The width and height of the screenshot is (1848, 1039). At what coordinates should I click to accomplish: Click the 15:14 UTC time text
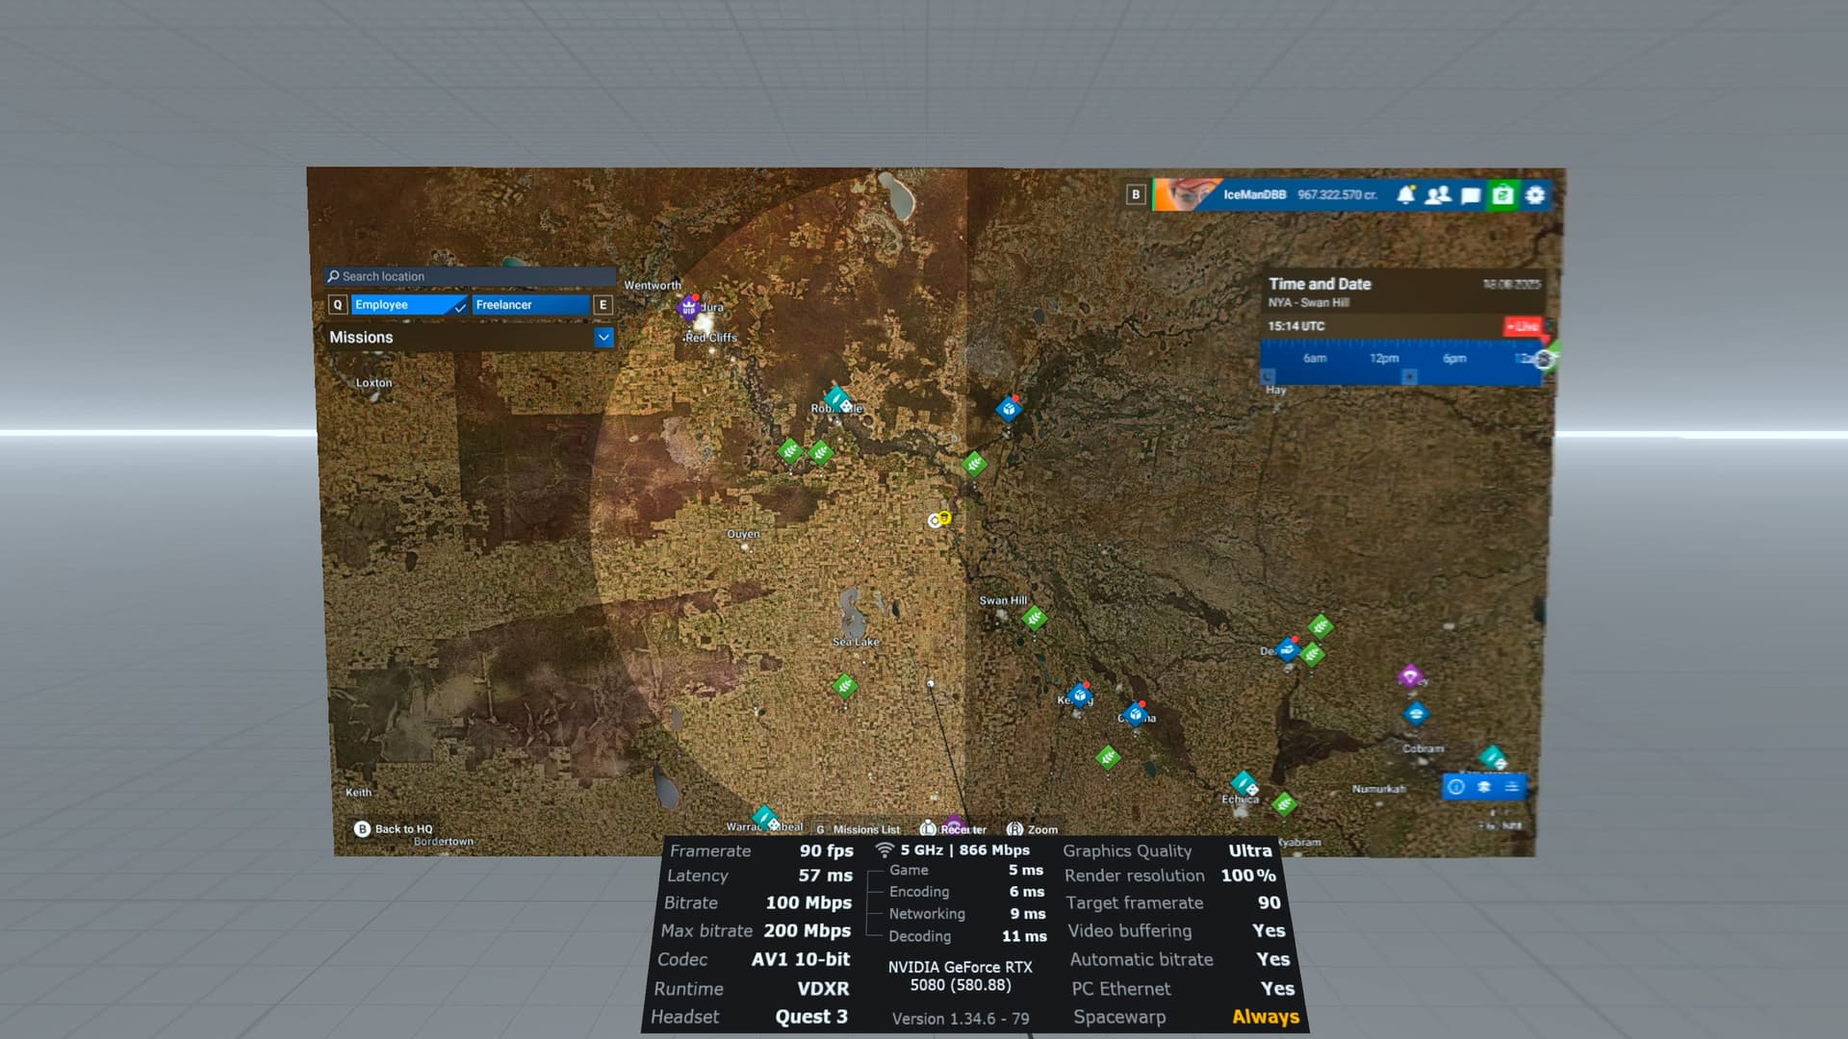[x=1296, y=326]
